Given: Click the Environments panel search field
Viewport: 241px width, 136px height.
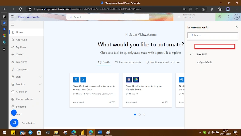Looking at the screenshot, I should (213, 35).
